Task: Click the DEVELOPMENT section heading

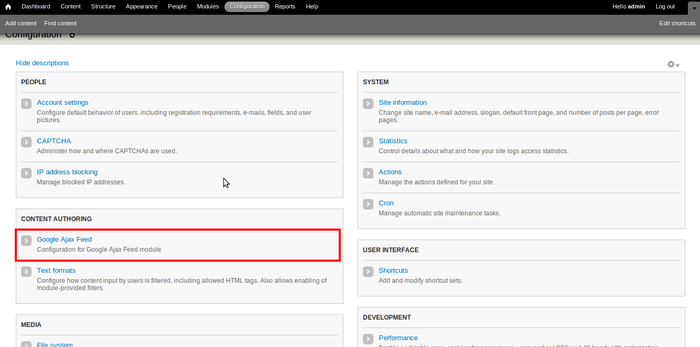Action: (x=387, y=318)
